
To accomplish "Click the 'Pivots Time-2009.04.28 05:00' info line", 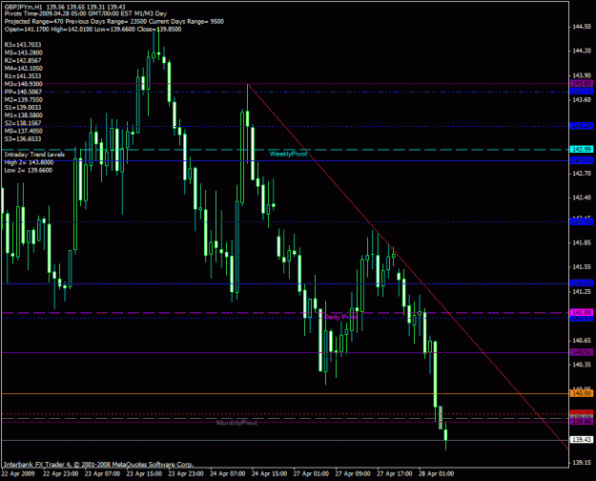I will tap(86, 13).
